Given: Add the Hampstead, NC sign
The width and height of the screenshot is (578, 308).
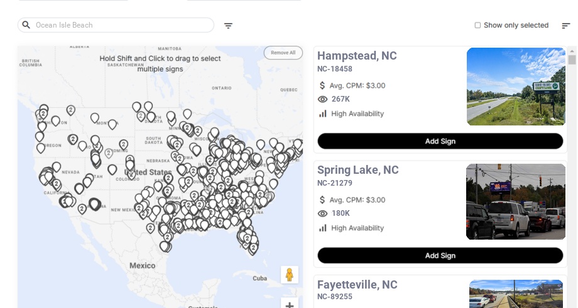Looking at the screenshot, I should pyautogui.click(x=440, y=141).
